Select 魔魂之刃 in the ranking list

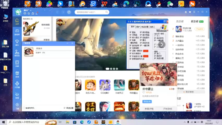pos(179,58)
